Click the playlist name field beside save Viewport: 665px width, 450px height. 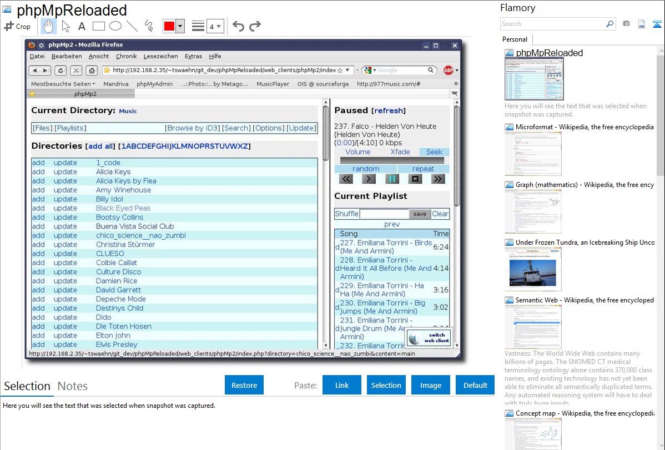point(384,214)
